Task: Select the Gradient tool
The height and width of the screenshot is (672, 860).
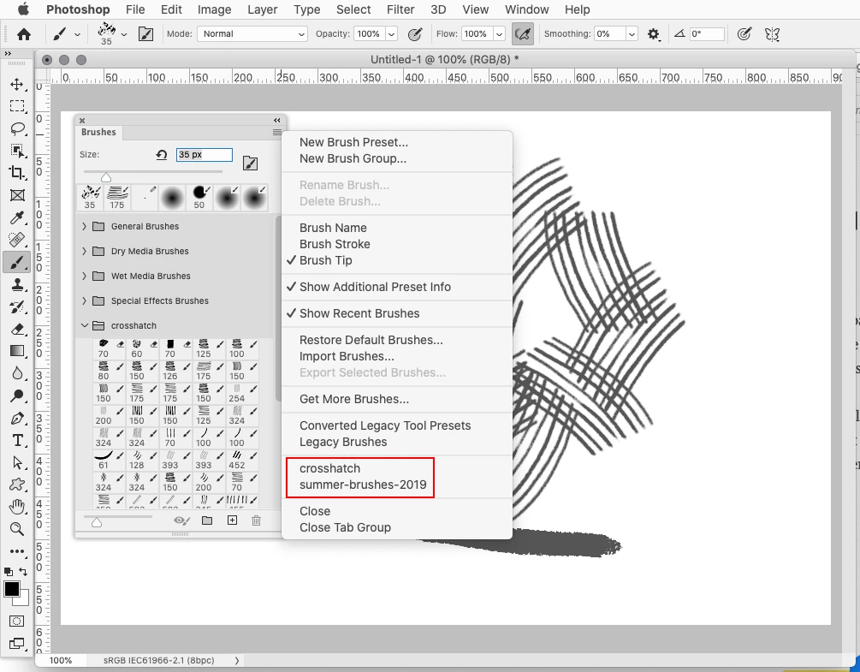Action: click(17, 351)
